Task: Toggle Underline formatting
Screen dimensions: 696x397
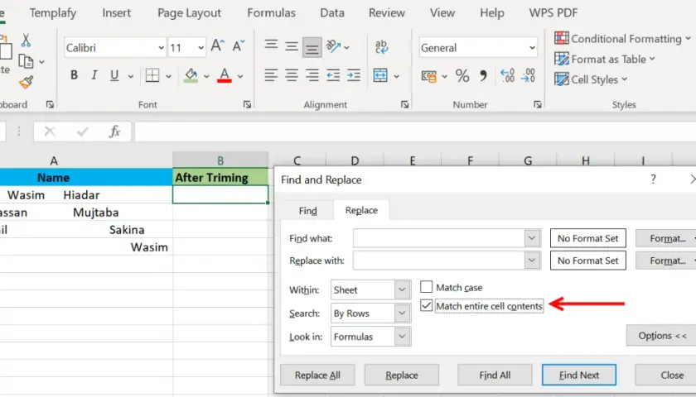Action: [x=114, y=75]
